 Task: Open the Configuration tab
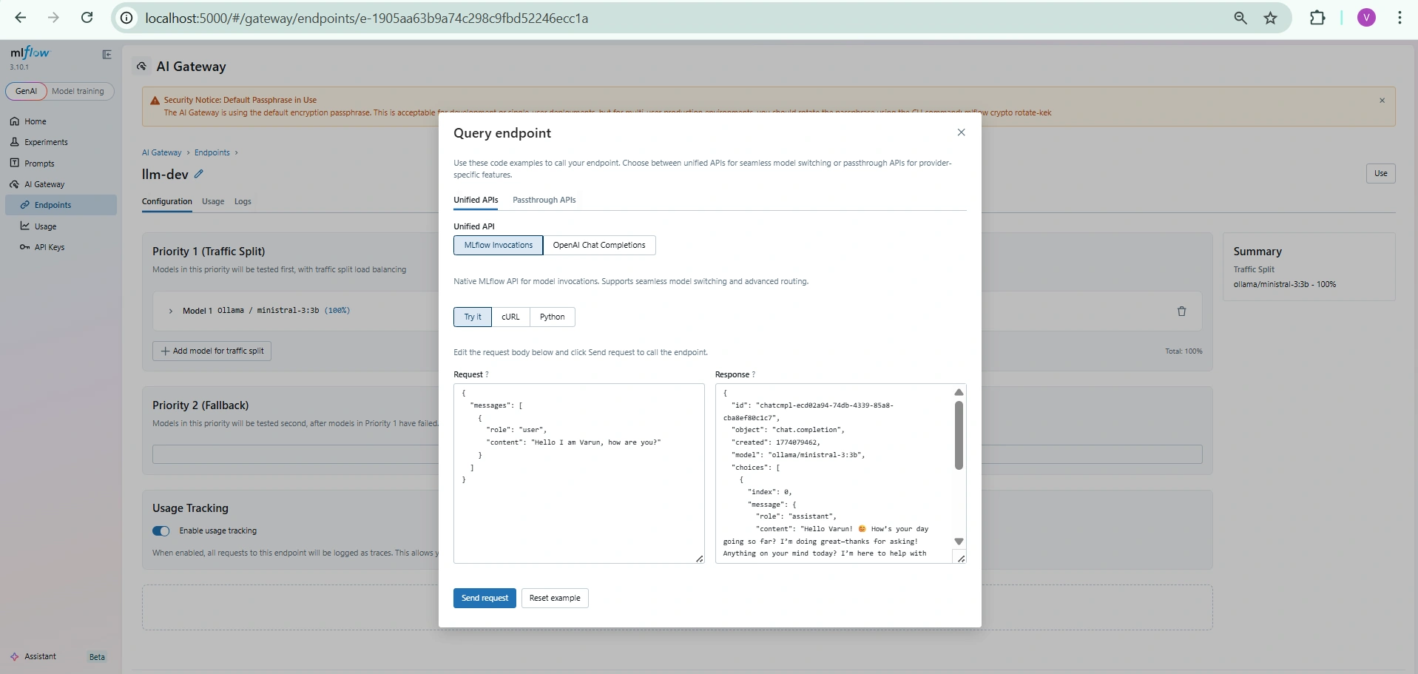coord(167,201)
